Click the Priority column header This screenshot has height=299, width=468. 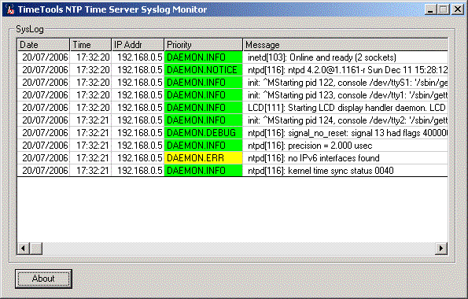click(x=203, y=45)
